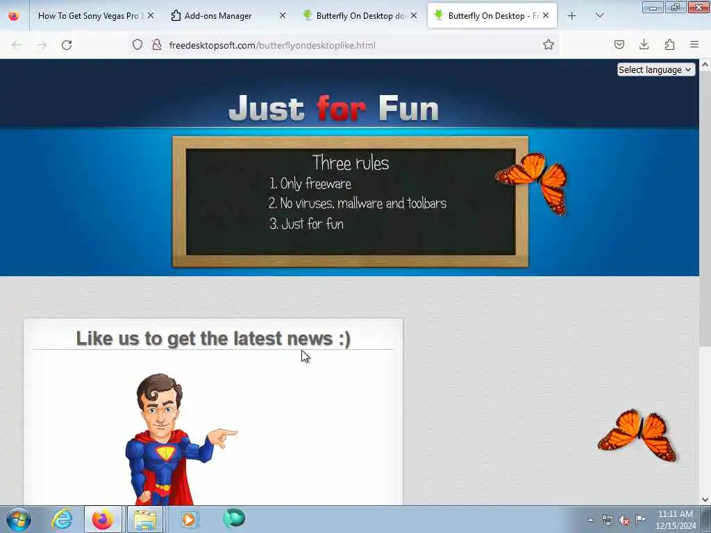711x533 pixels.
Task: Select the active Butterfly On Desktop tab
Action: pyautogui.click(x=492, y=16)
